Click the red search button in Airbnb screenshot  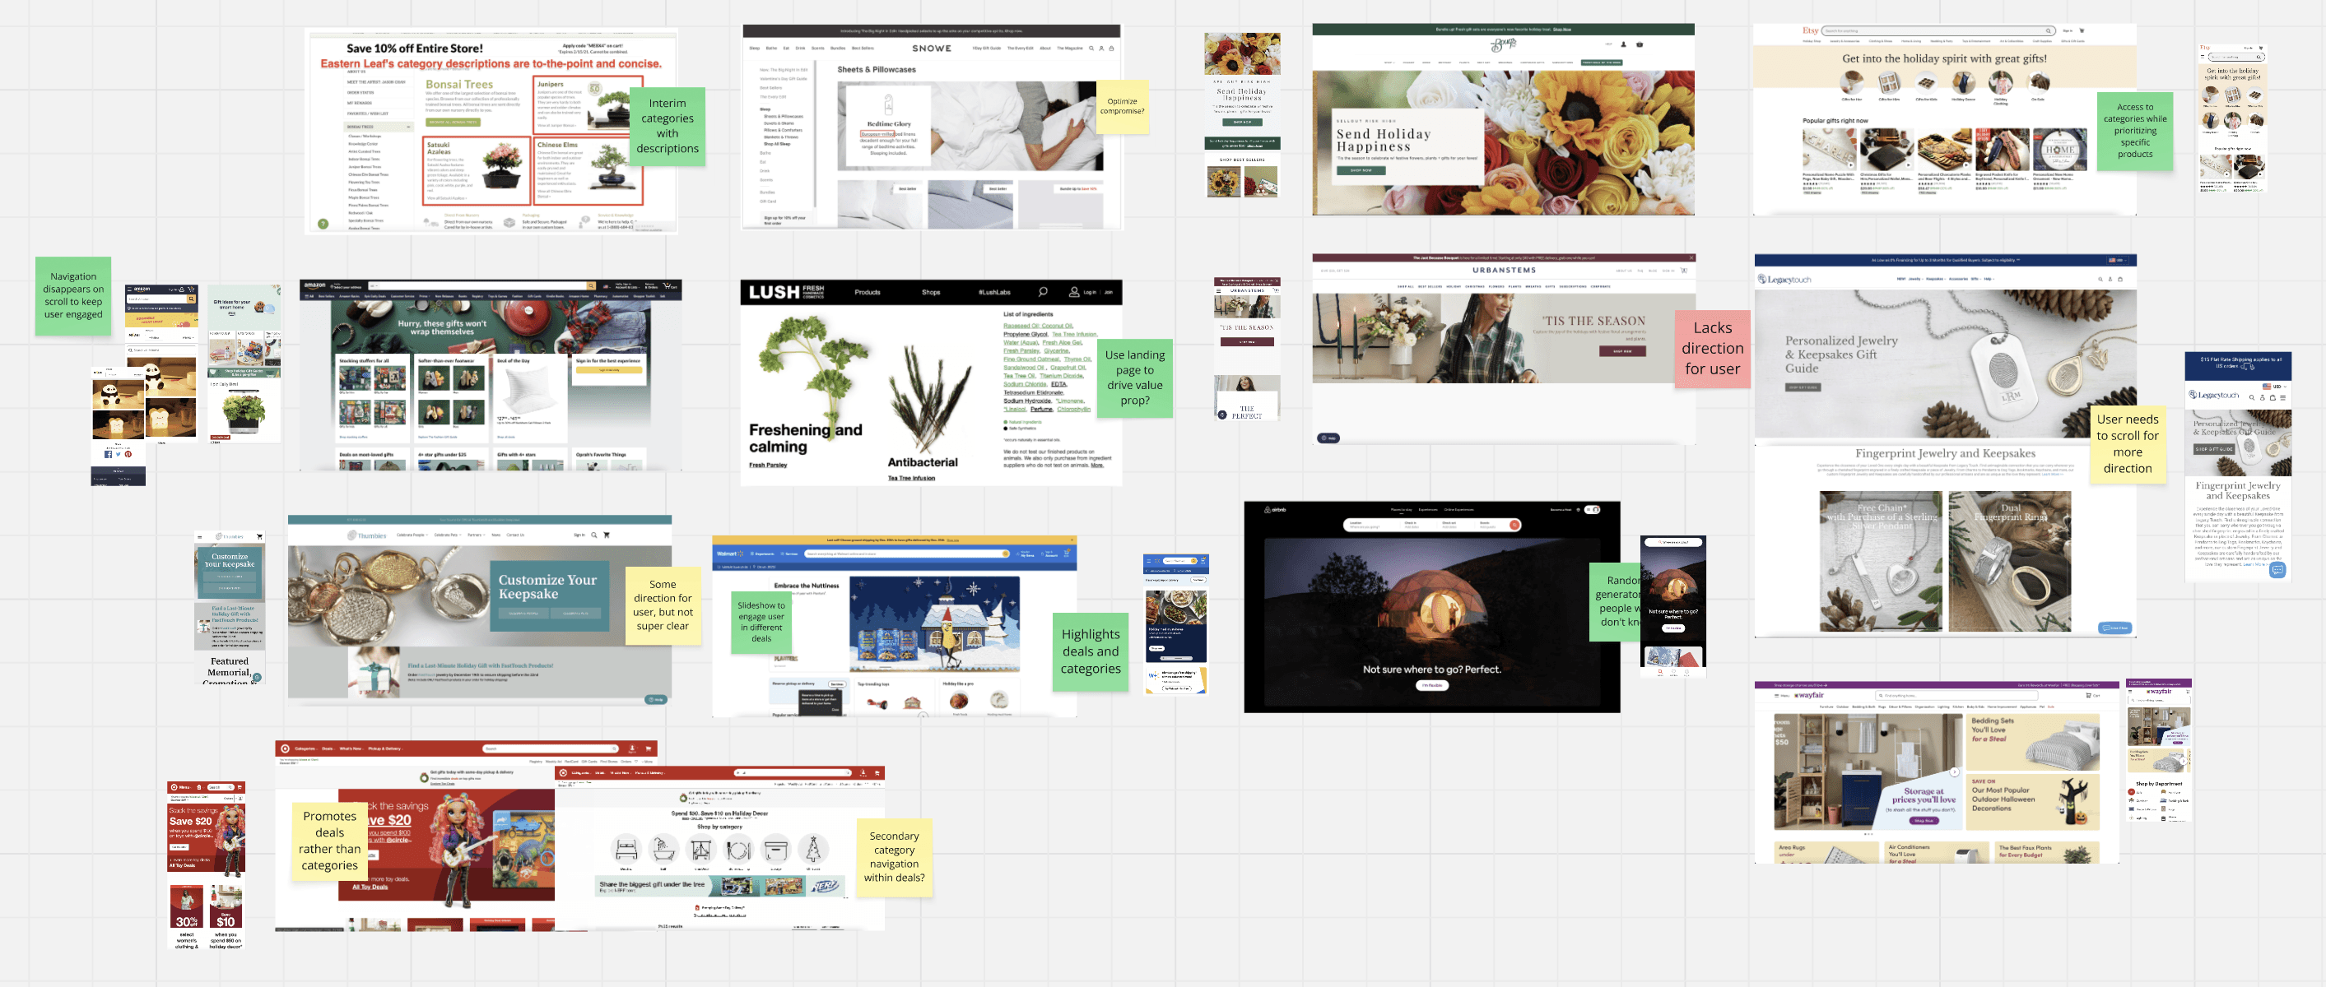click(x=1514, y=525)
